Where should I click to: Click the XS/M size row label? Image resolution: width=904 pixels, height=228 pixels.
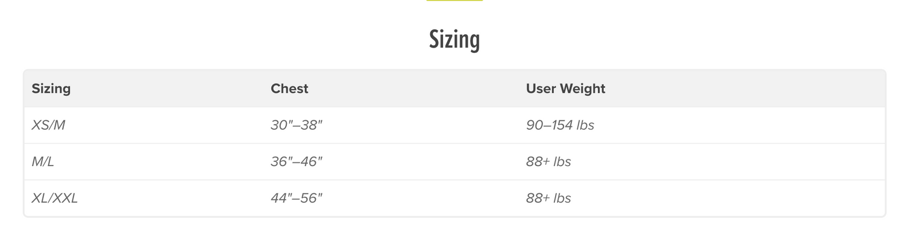coord(48,125)
